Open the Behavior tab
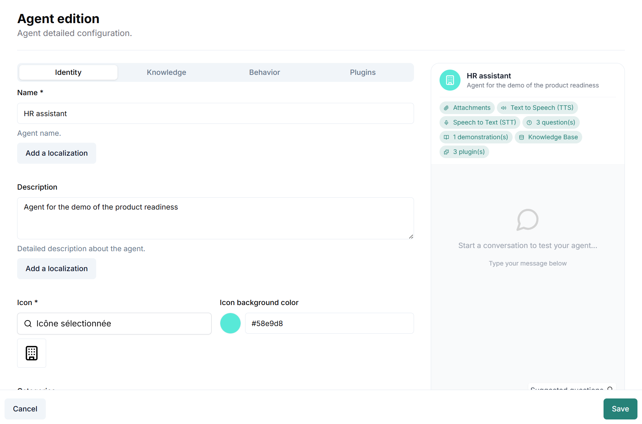642x424 pixels. [265, 72]
